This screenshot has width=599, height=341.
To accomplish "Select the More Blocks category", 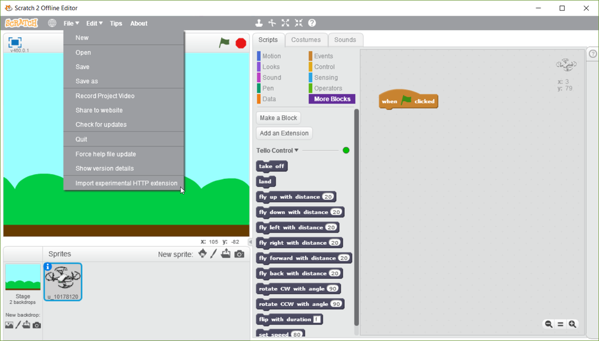I will point(332,99).
